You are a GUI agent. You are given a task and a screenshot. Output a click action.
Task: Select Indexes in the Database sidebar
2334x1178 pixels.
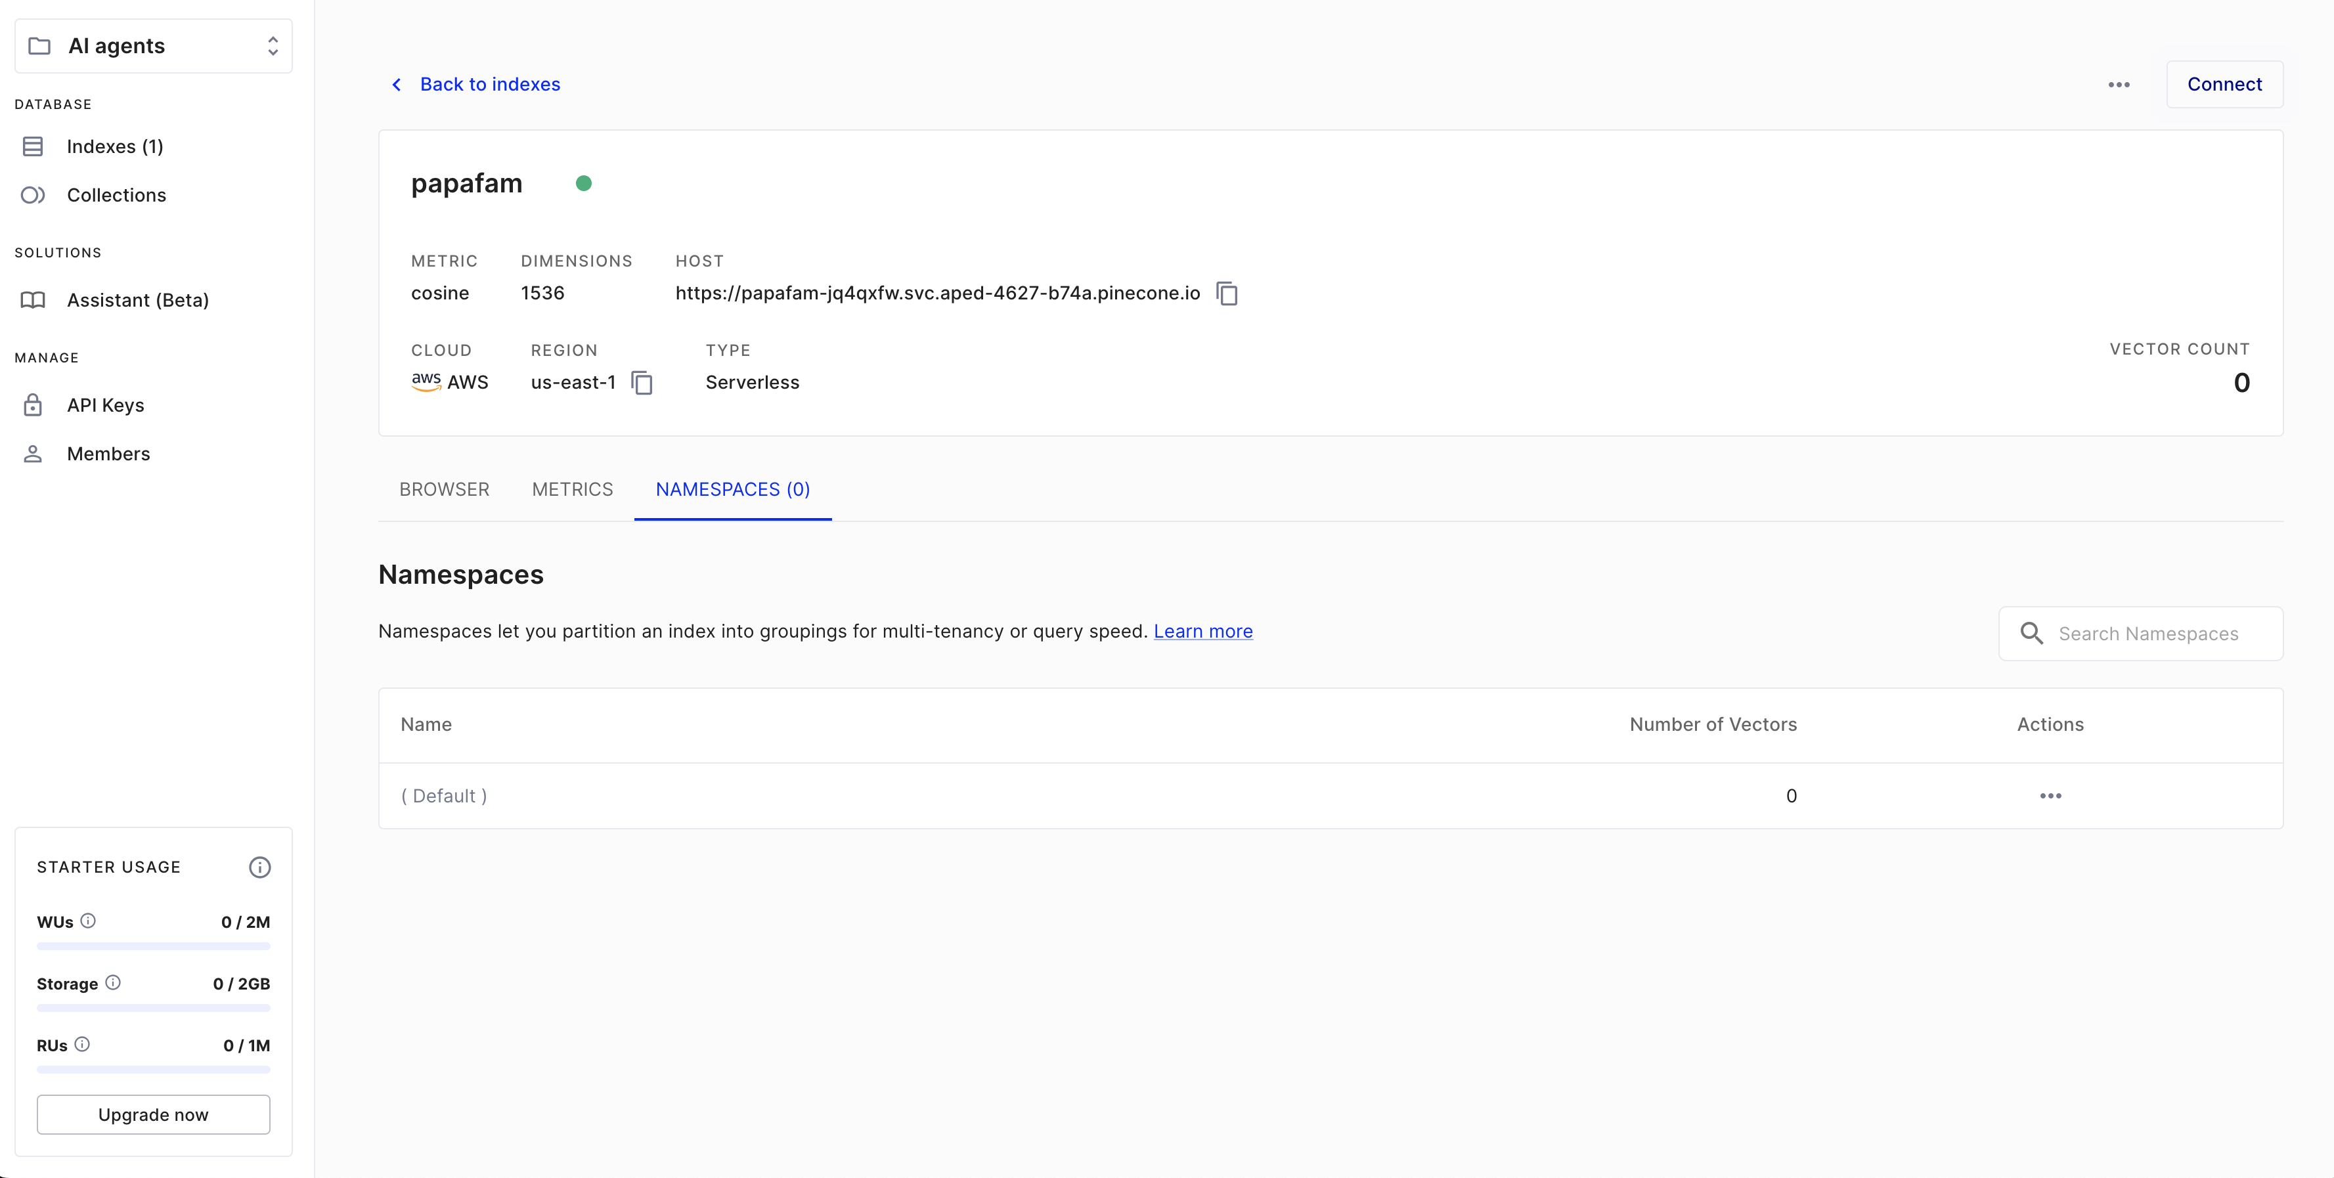[114, 146]
